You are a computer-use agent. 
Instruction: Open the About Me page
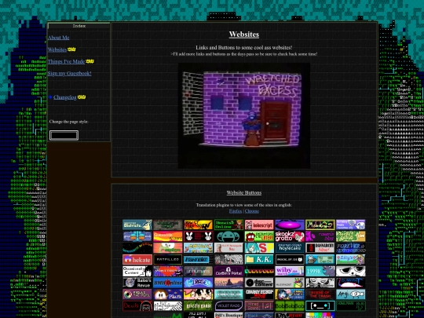click(59, 38)
